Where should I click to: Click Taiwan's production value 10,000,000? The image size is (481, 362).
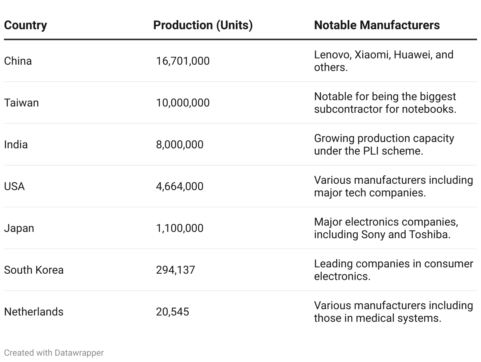(183, 103)
